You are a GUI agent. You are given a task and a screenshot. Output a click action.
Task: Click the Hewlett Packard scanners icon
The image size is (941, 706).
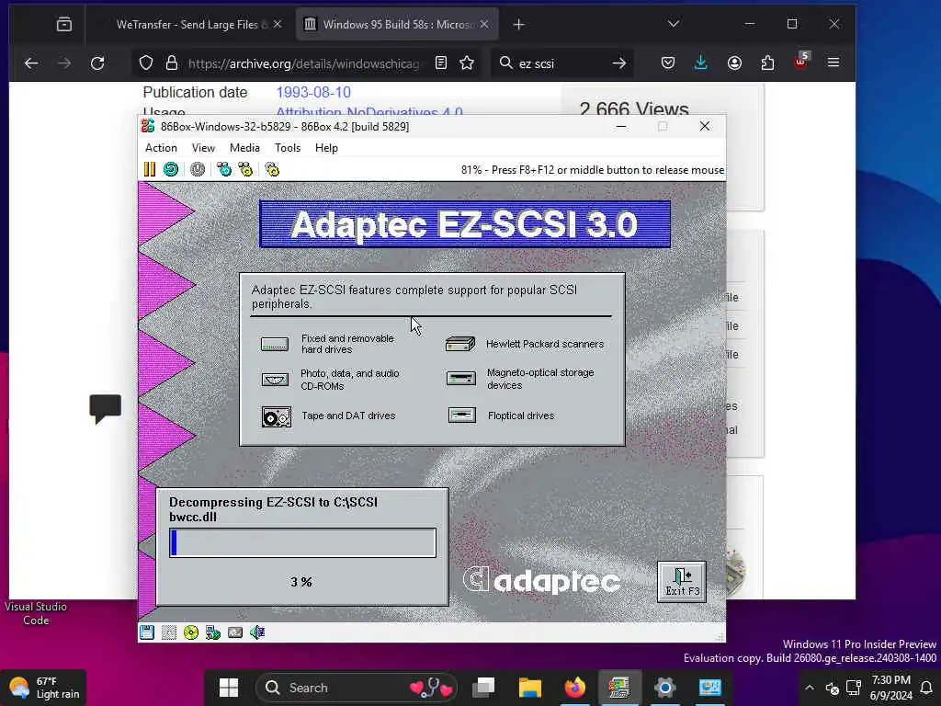(x=460, y=344)
